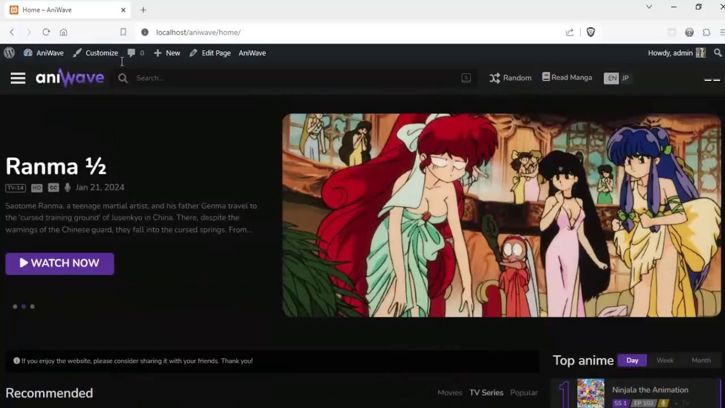Image resolution: width=725 pixels, height=408 pixels.
Task: Click the Recommended heading
Action: click(x=49, y=393)
